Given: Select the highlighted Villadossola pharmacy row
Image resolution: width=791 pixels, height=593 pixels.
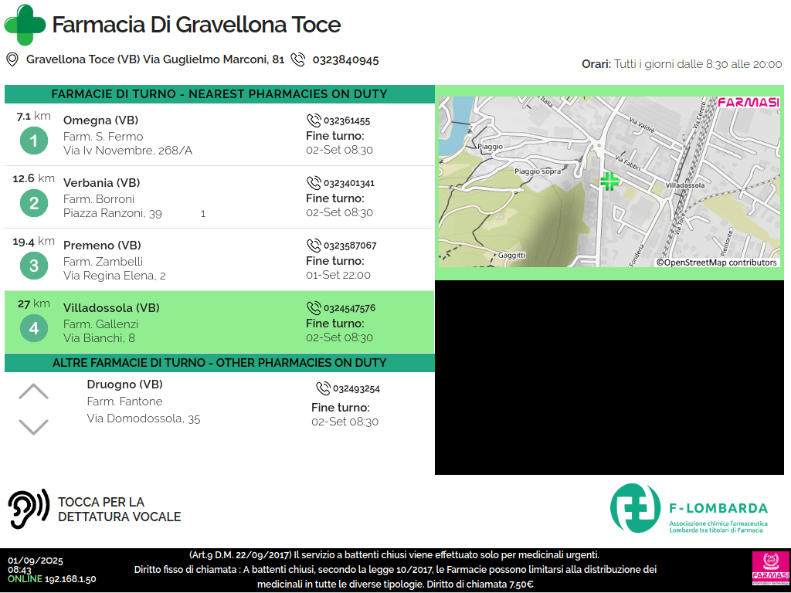Looking at the screenshot, I should [219, 323].
